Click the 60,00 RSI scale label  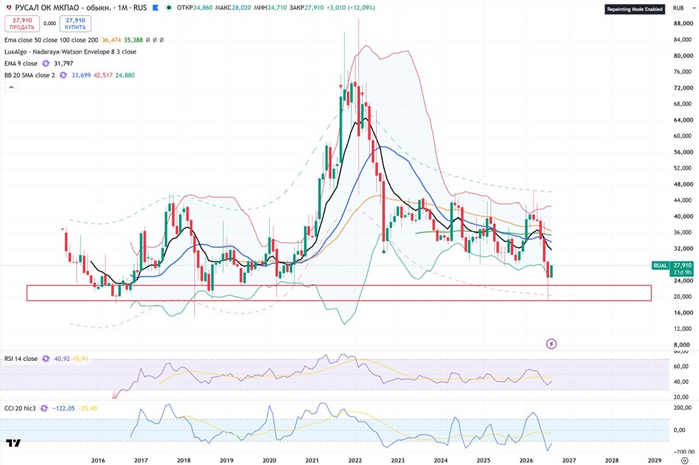point(681,367)
